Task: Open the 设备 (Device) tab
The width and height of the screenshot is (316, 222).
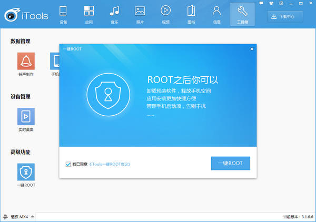Action: pos(63,14)
